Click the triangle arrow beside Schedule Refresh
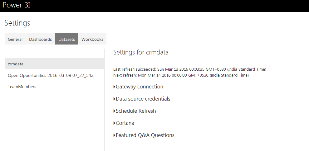Screen dimensions: 309x151 (x=114, y=111)
